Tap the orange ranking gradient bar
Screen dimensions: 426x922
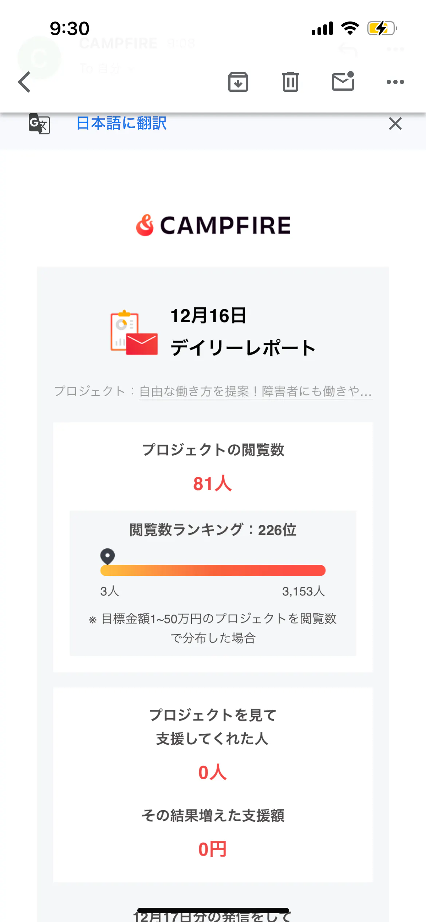pyautogui.click(x=213, y=570)
